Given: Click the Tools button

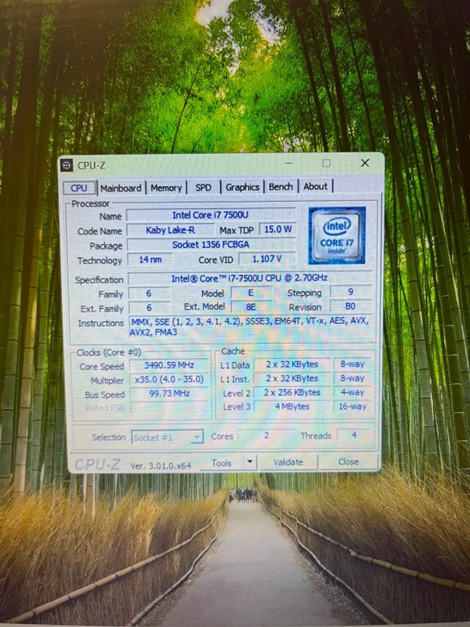Looking at the screenshot, I should tap(221, 463).
